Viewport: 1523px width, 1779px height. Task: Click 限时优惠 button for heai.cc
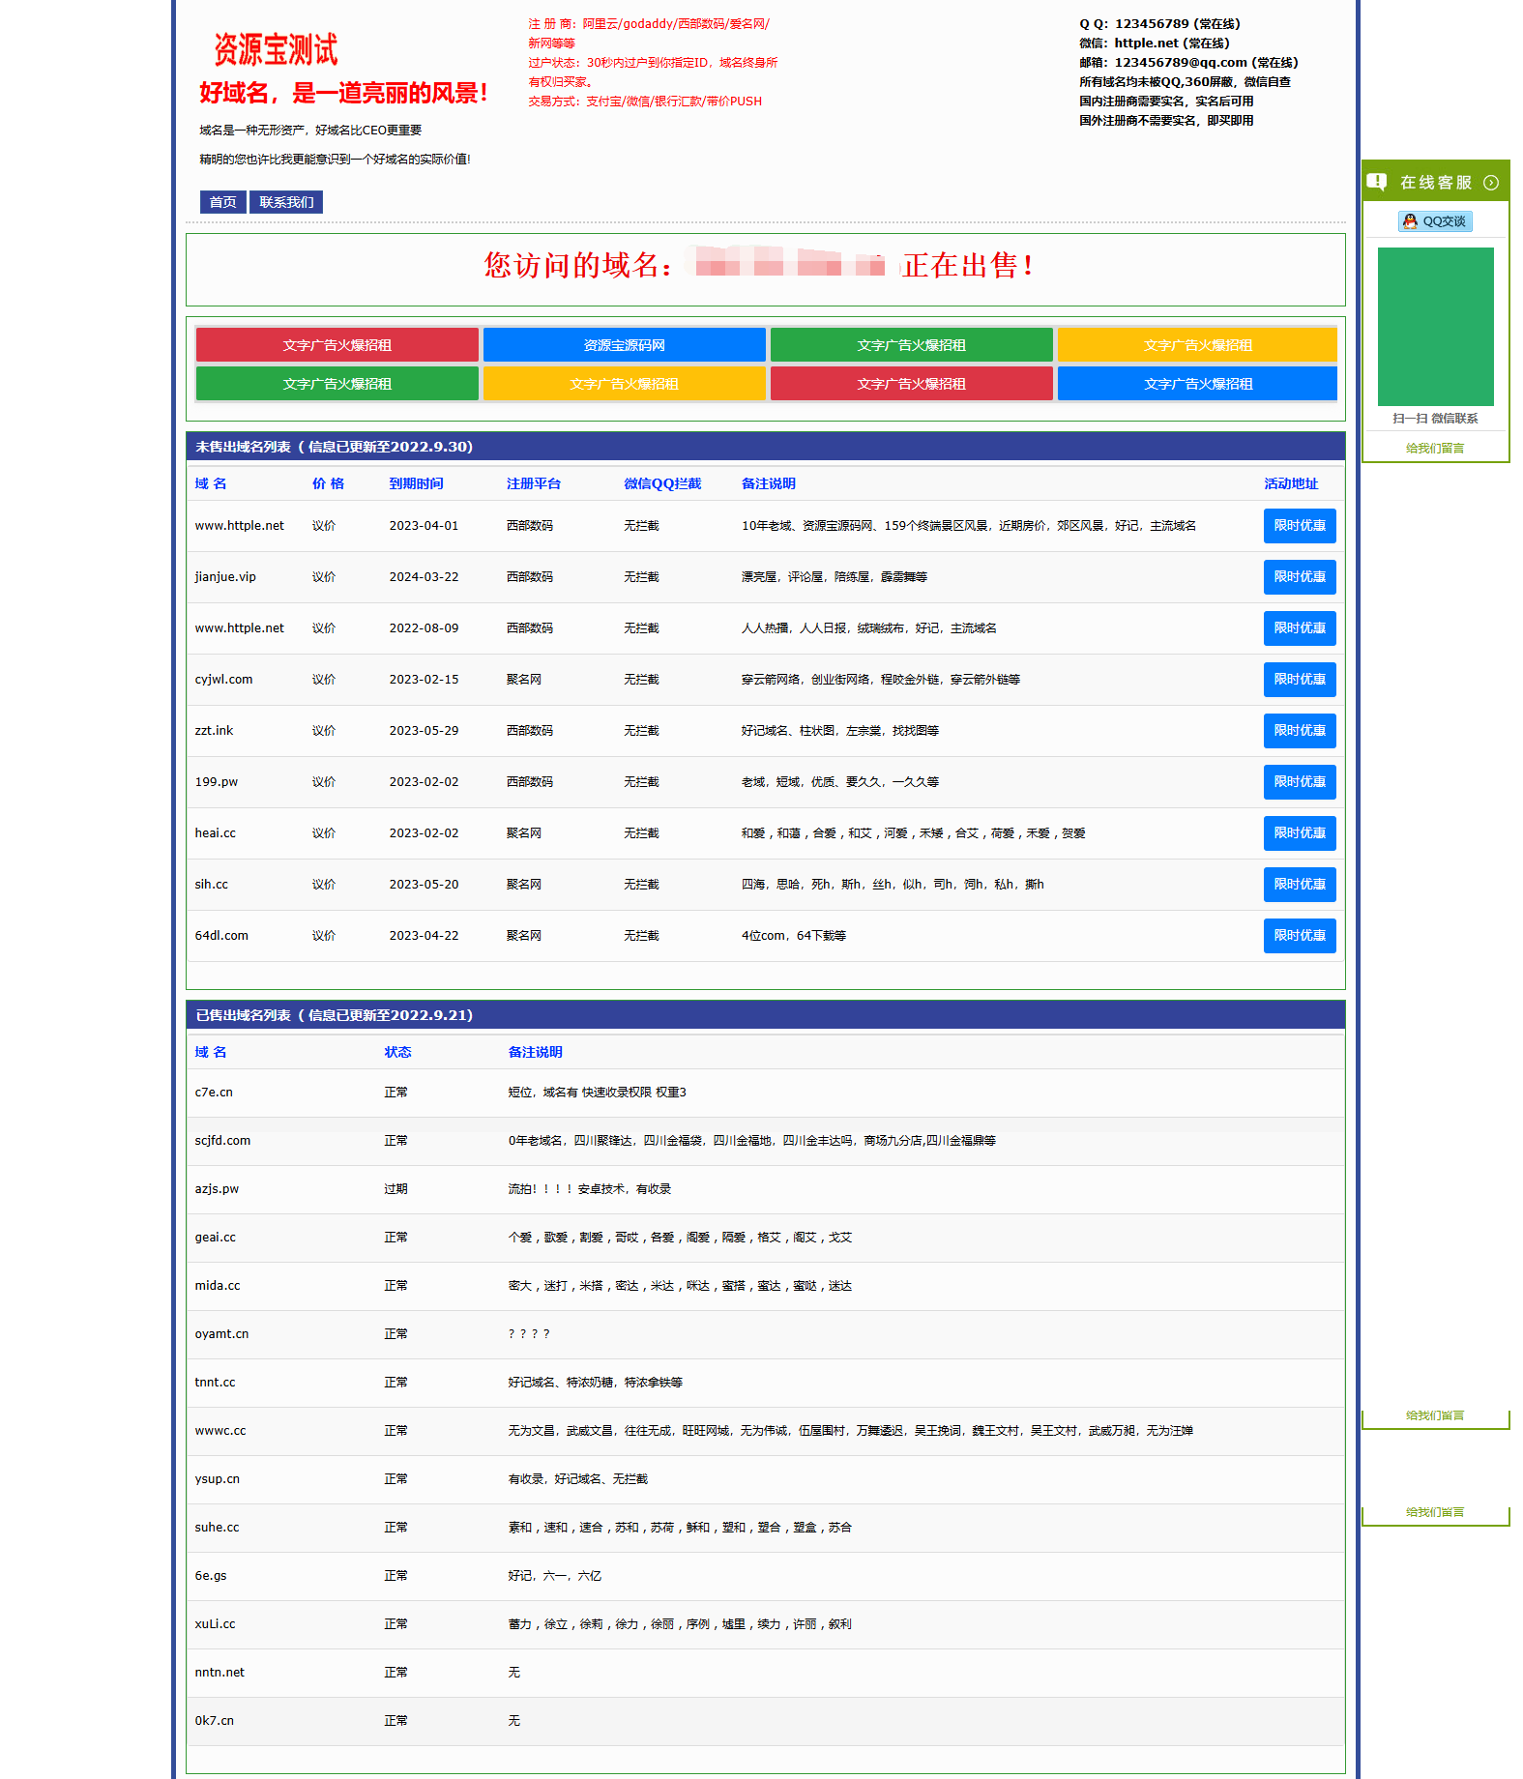coord(1299,833)
